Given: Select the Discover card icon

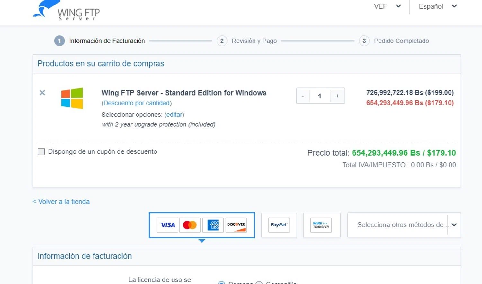Looking at the screenshot, I should click(236, 225).
